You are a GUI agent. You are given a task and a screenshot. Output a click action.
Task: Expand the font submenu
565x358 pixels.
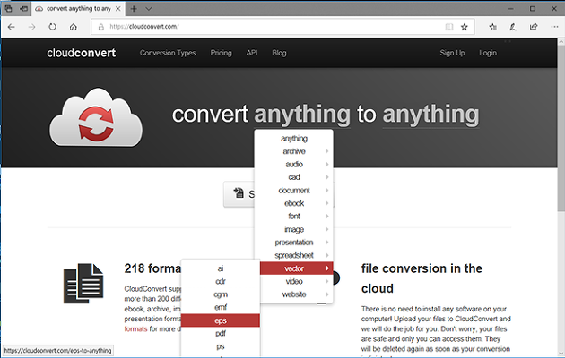tap(293, 217)
